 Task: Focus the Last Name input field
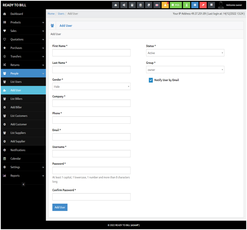[x=91, y=69]
